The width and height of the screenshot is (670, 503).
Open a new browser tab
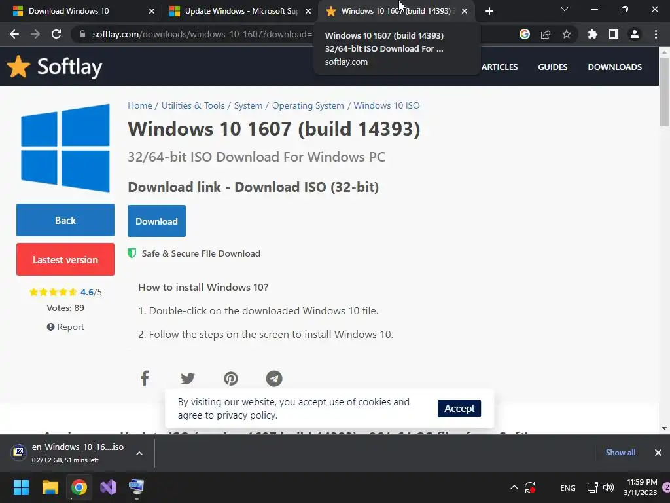[x=489, y=11]
